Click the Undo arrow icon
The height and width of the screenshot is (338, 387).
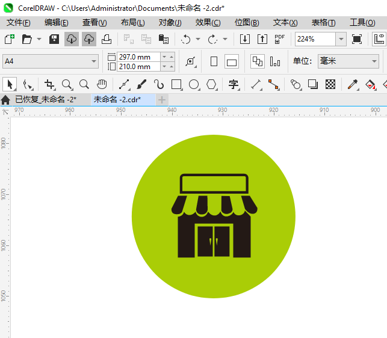coord(185,39)
